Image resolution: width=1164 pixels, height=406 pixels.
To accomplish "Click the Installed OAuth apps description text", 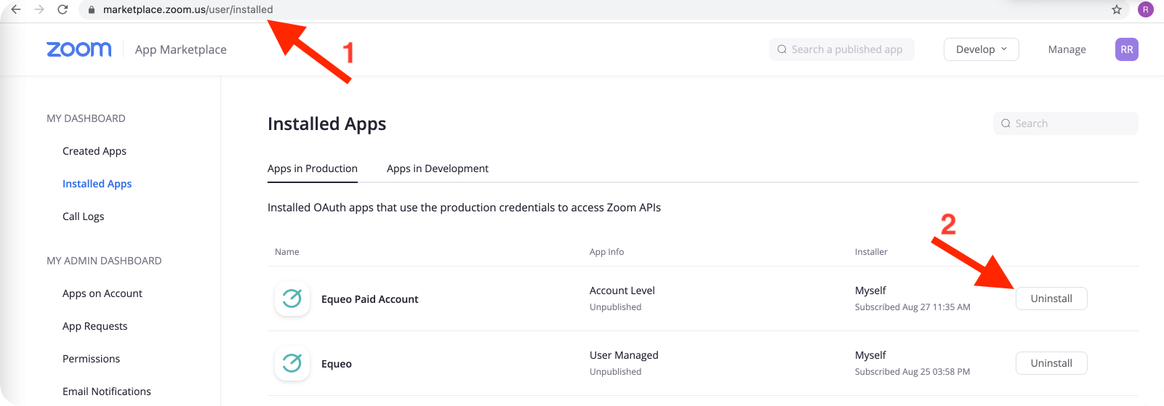I will [464, 208].
